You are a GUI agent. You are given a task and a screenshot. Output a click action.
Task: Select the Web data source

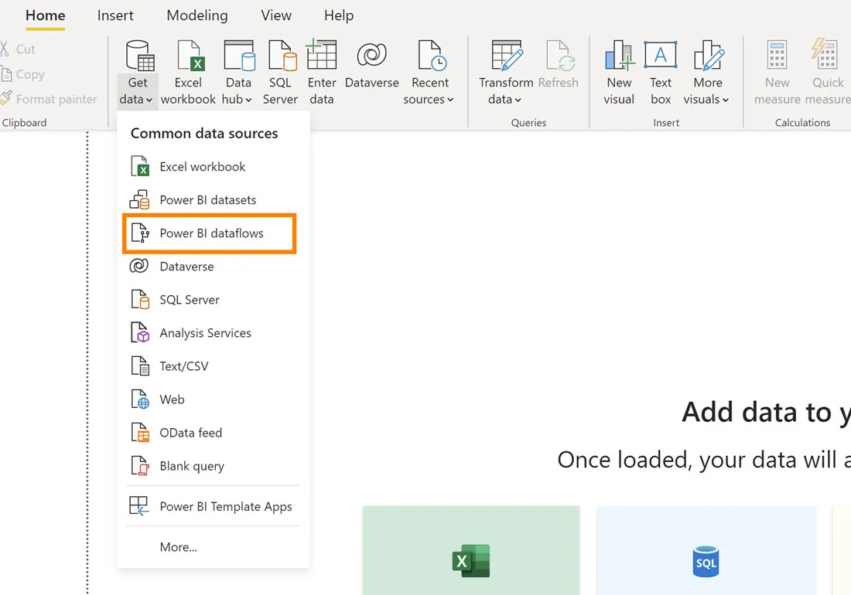[213, 399]
